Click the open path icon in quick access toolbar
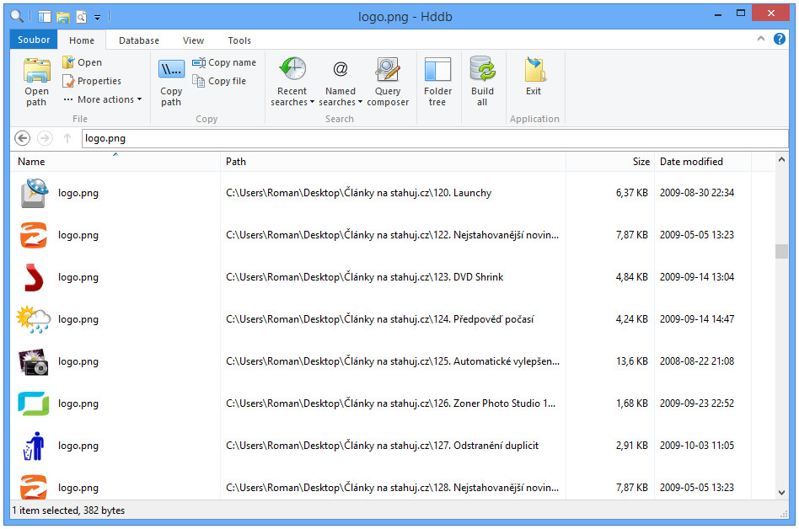The width and height of the screenshot is (799, 529). [62, 17]
